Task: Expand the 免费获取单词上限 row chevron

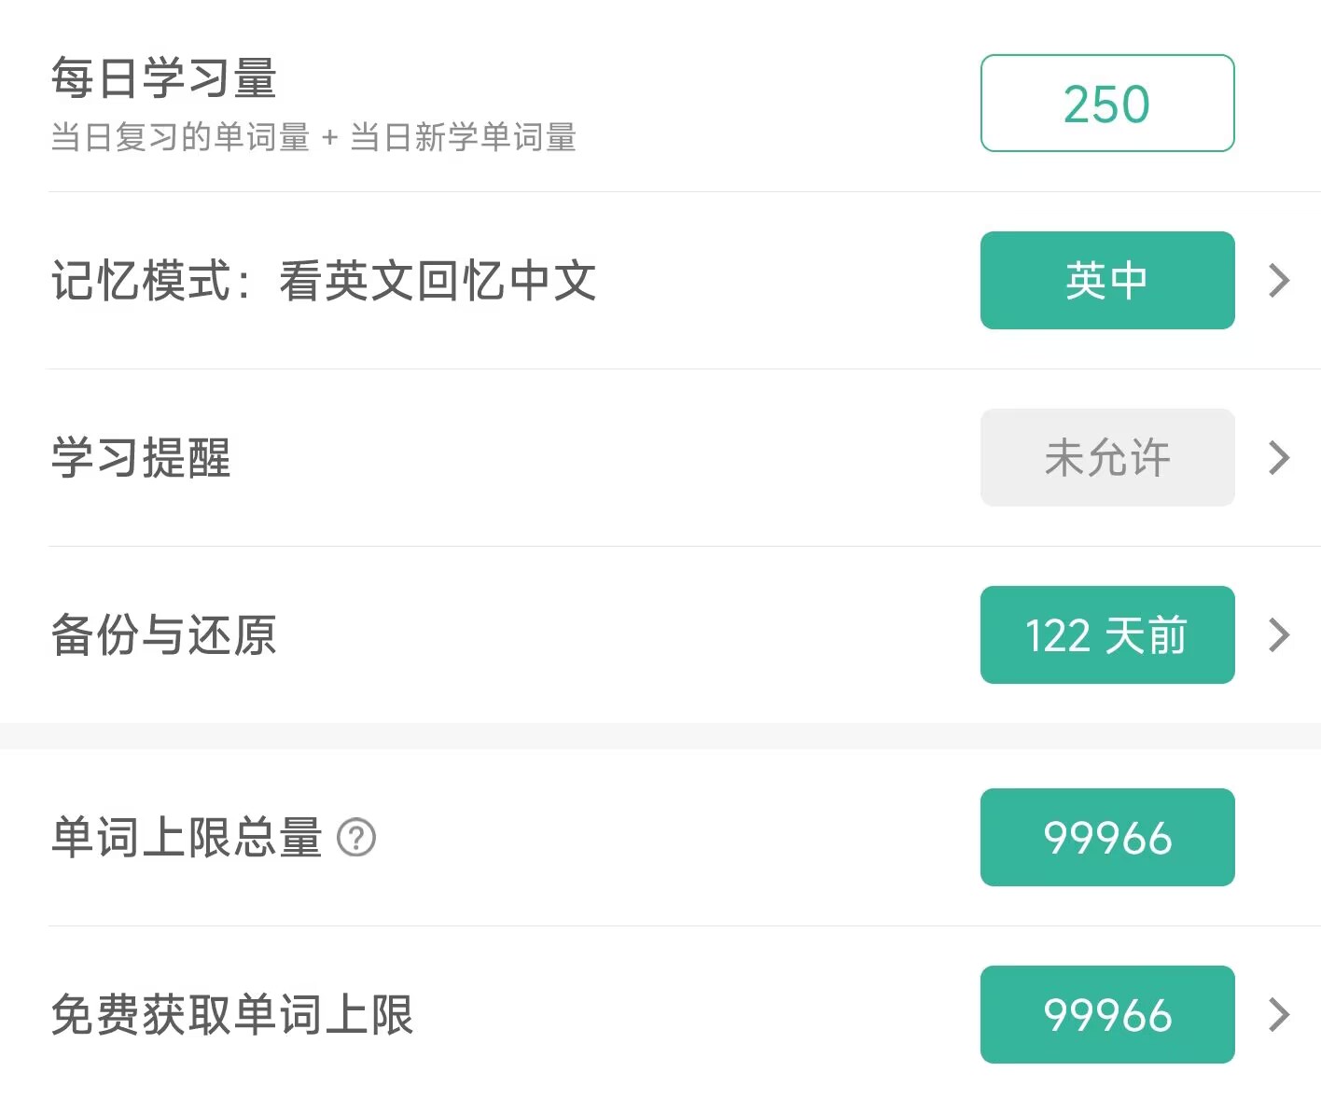Action: (x=1278, y=1016)
